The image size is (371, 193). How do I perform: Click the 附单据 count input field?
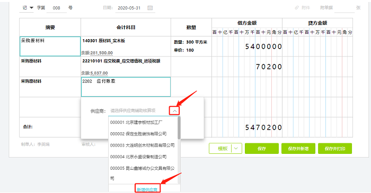pyautogui.click(x=344, y=8)
